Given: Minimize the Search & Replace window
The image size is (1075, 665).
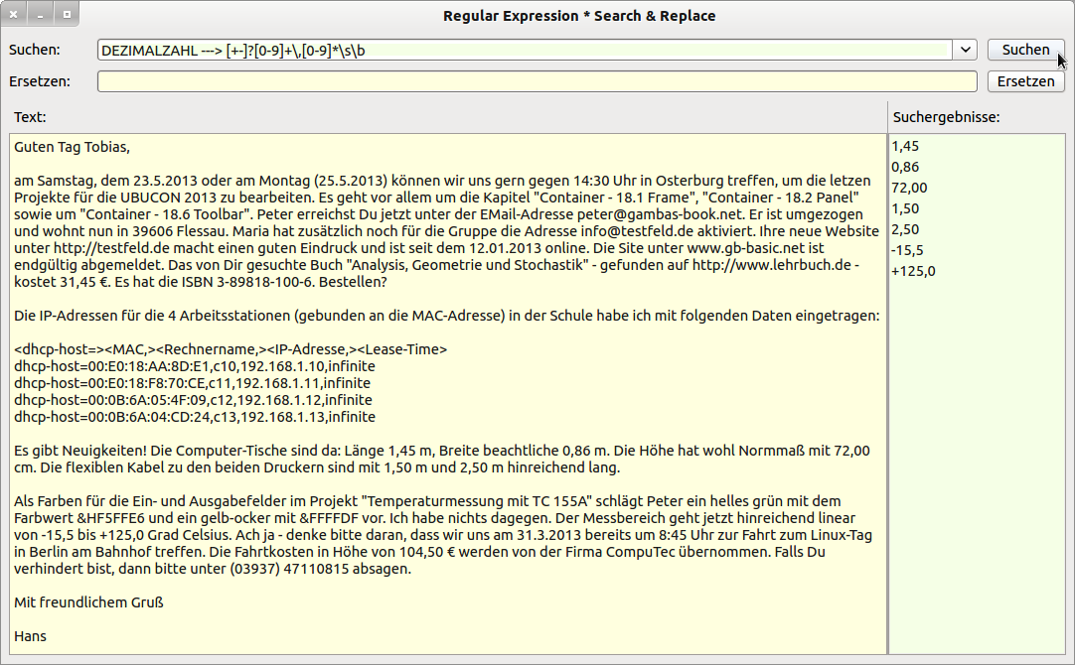Looking at the screenshot, I should pyautogui.click(x=40, y=16).
